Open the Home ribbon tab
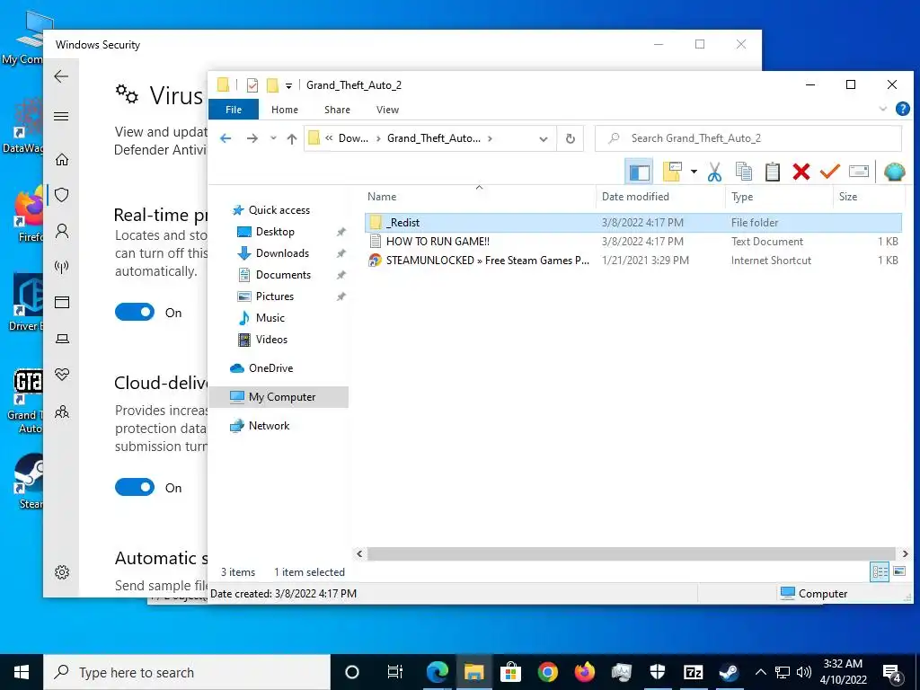The image size is (920, 690). pyautogui.click(x=285, y=110)
